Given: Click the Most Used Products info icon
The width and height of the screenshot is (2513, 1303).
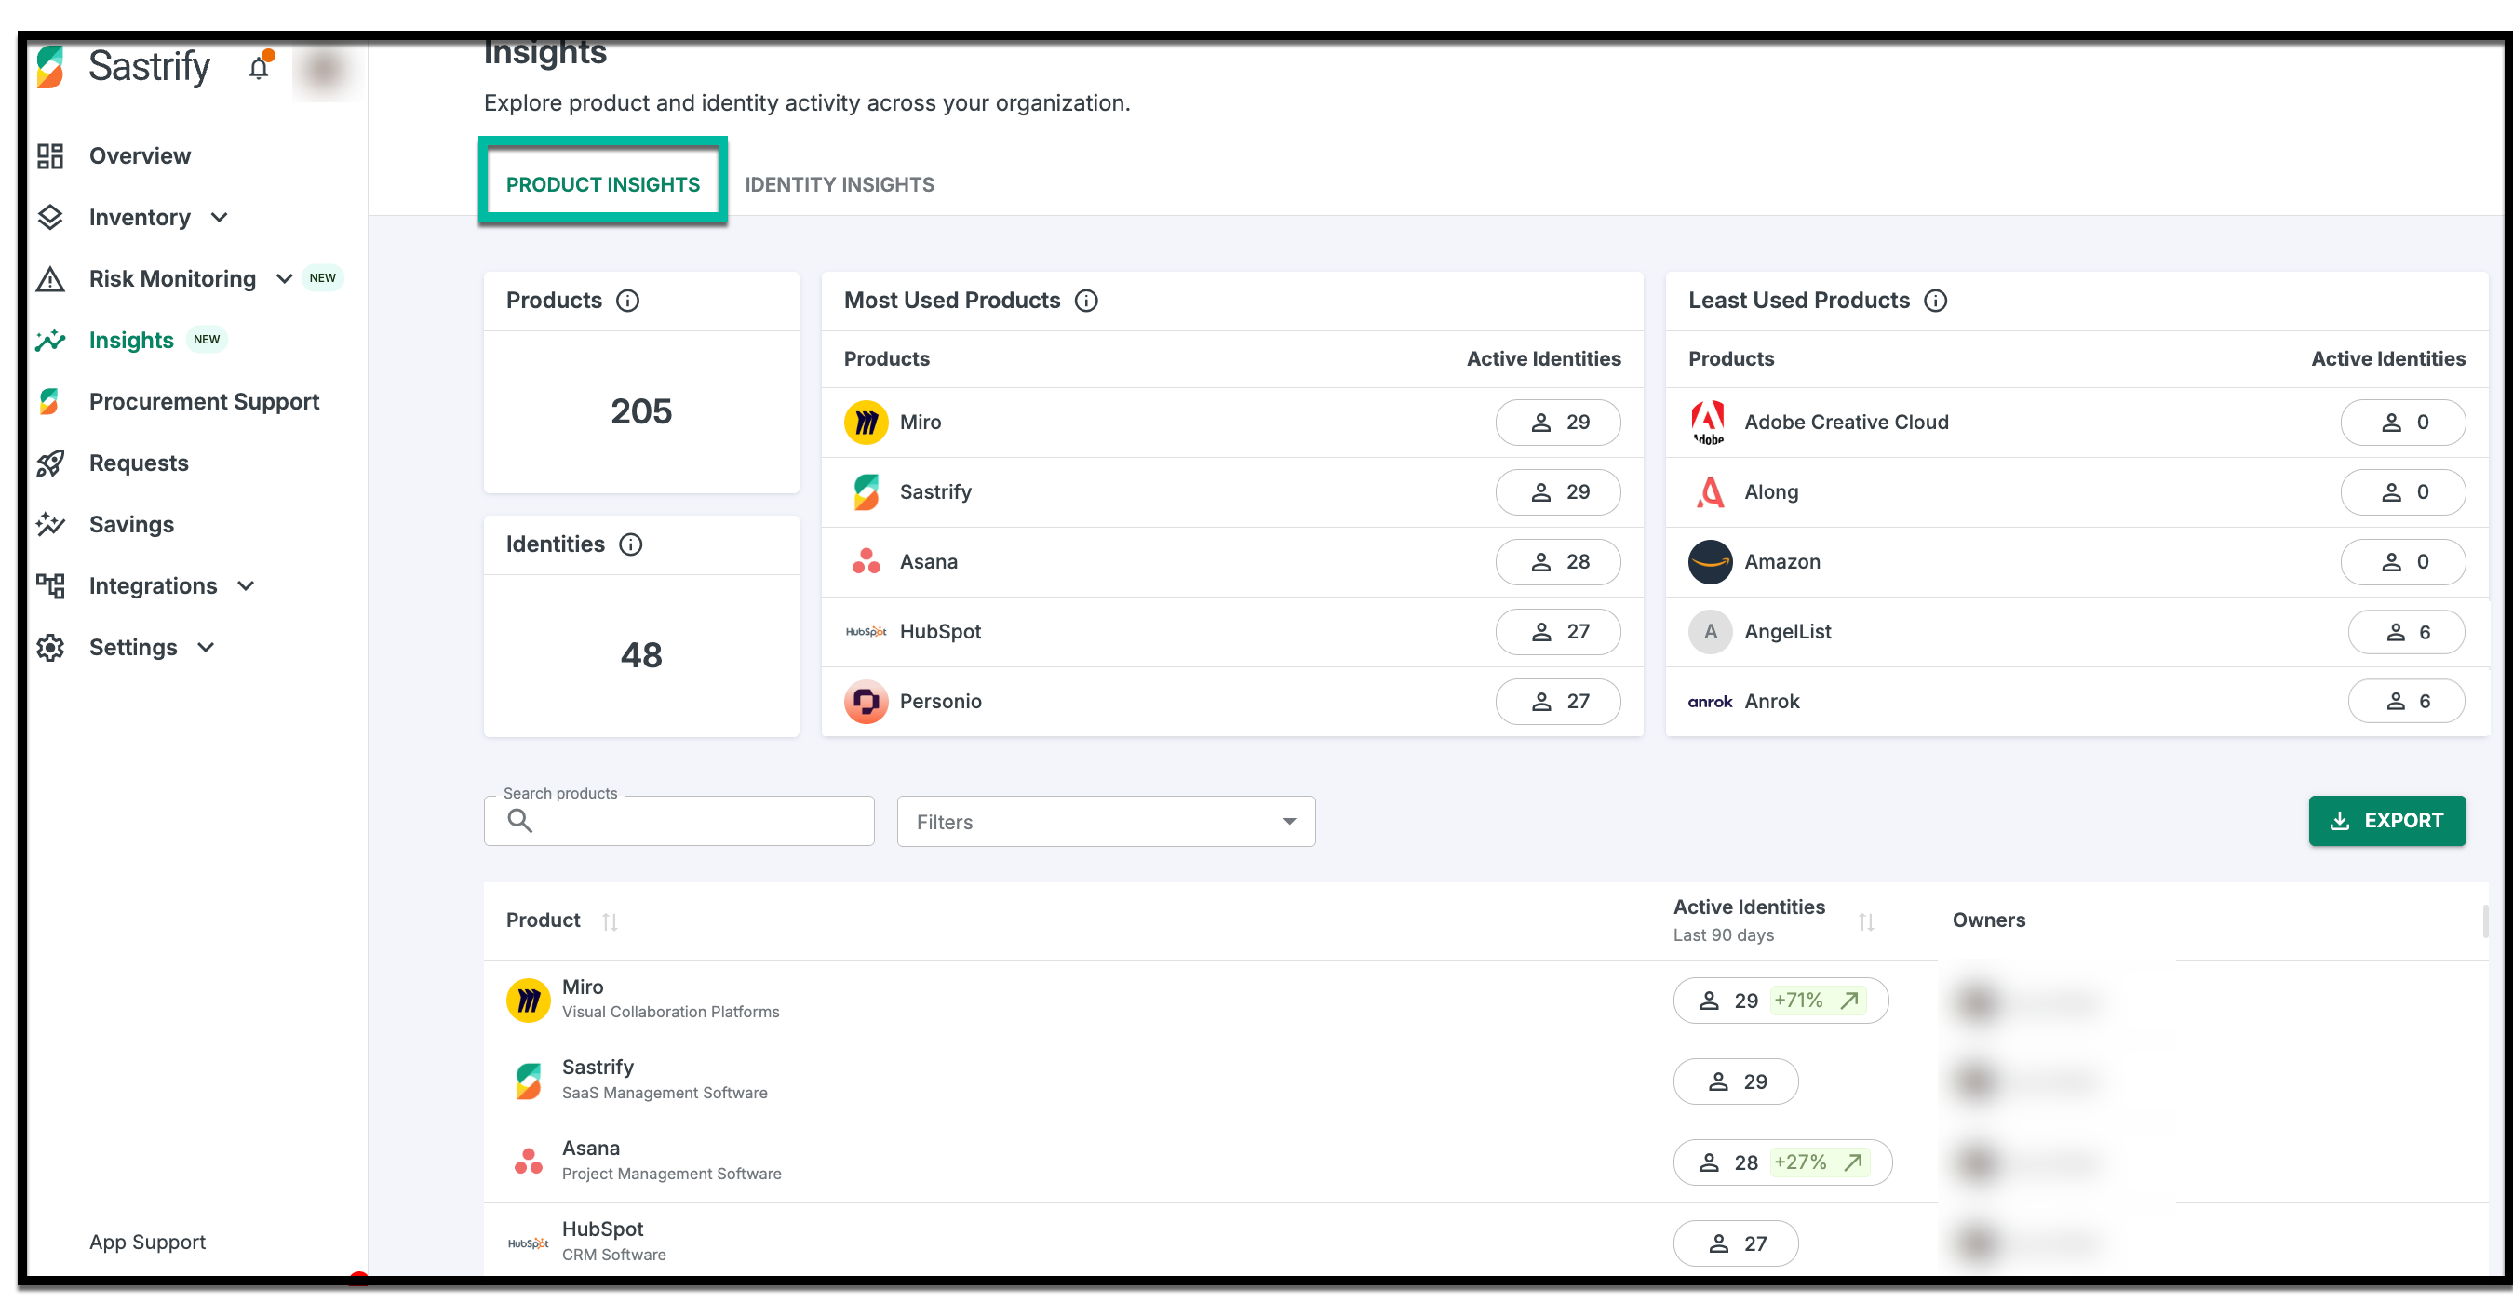Looking at the screenshot, I should (x=1086, y=301).
